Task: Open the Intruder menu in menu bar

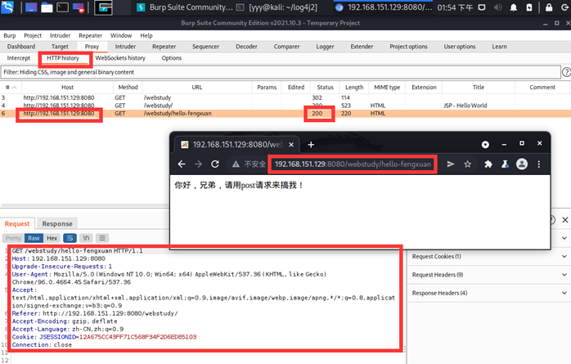Action: click(60, 35)
